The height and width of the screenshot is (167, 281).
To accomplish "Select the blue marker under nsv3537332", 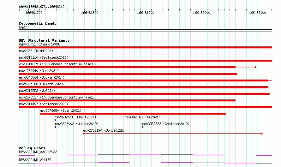I will (143, 127).
